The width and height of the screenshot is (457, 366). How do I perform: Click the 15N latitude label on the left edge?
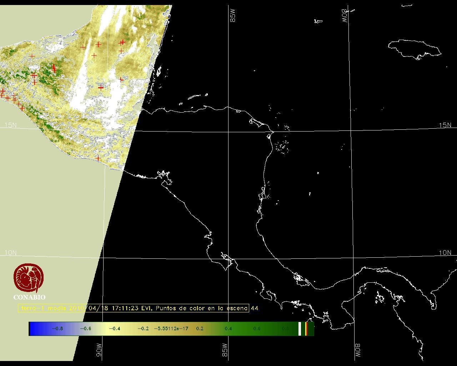(10, 125)
